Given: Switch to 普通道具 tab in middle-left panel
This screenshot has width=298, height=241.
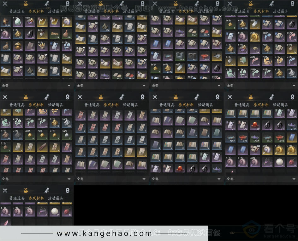Looking at the screenshot, I should (x=17, y=105).
